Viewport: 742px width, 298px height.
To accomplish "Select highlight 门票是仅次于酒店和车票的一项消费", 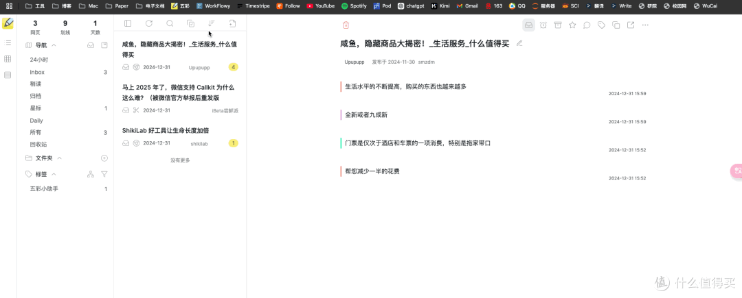I will [418, 143].
